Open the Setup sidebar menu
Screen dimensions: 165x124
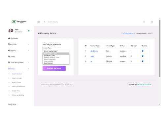click(x=11, y=69)
